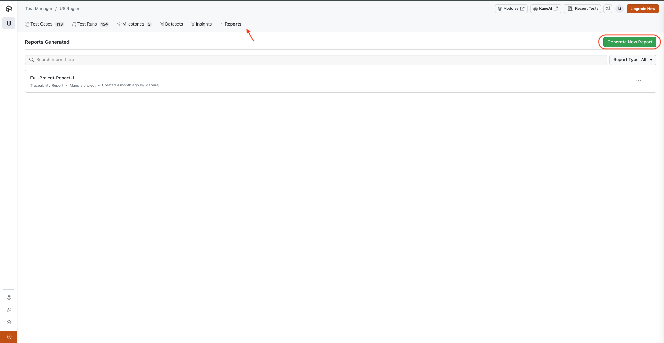
Task: Open the Test Runs tab
Action: click(86, 24)
